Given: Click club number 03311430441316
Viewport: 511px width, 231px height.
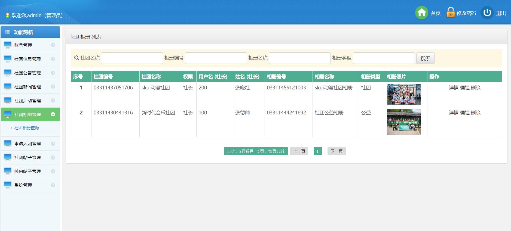Looking at the screenshot, I should [x=113, y=113].
